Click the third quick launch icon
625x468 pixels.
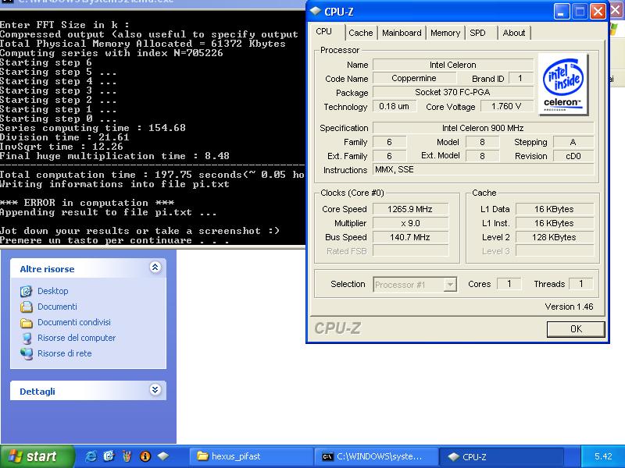tap(127, 456)
